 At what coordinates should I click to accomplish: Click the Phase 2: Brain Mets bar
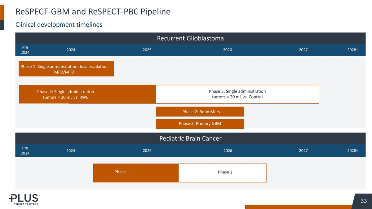[x=200, y=112]
